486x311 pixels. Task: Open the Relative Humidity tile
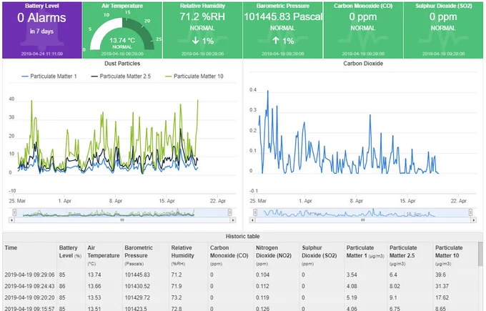click(x=202, y=30)
